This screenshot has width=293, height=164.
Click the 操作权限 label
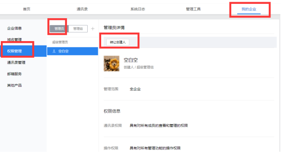(111, 148)
